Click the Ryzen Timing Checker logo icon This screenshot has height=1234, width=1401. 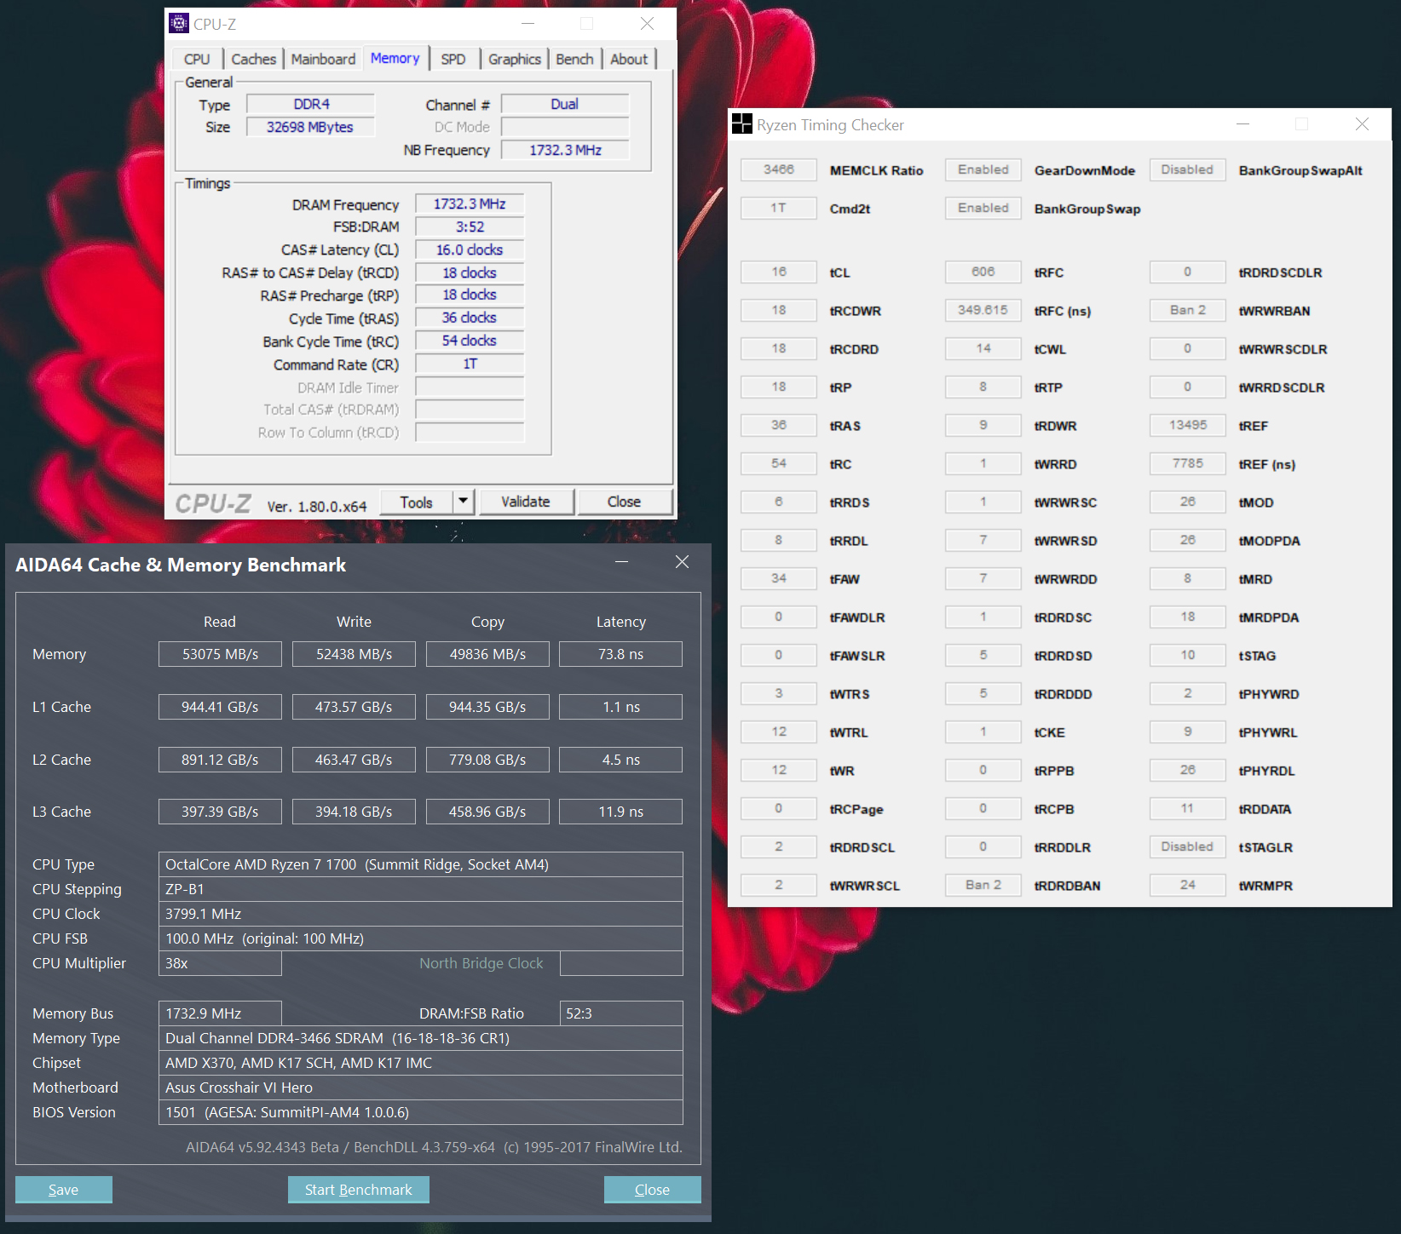(742, 124)
